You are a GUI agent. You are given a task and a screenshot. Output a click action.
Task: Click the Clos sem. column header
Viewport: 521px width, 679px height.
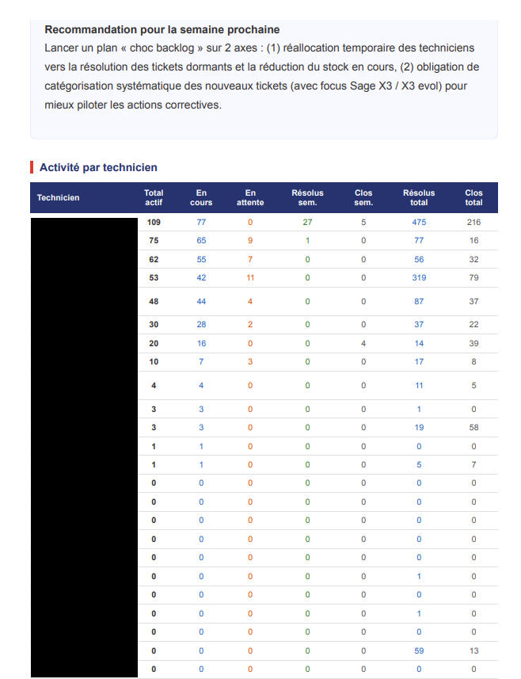[x=363, y=197]
